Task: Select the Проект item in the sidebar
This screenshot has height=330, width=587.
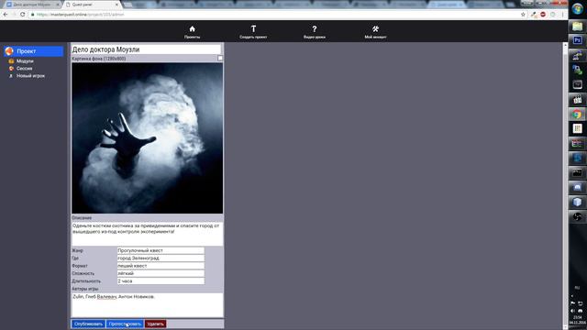Action: pos(34,51)
